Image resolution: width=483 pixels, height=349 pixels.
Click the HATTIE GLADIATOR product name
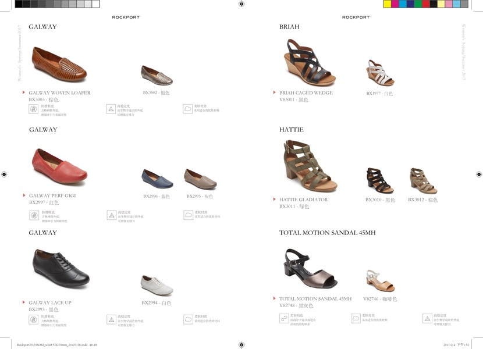[303, 200]
